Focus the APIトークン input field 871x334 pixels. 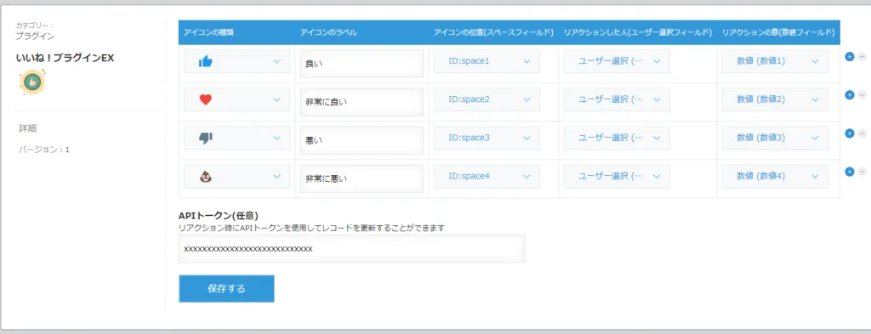pyautogui.click(x=351, y=248)
